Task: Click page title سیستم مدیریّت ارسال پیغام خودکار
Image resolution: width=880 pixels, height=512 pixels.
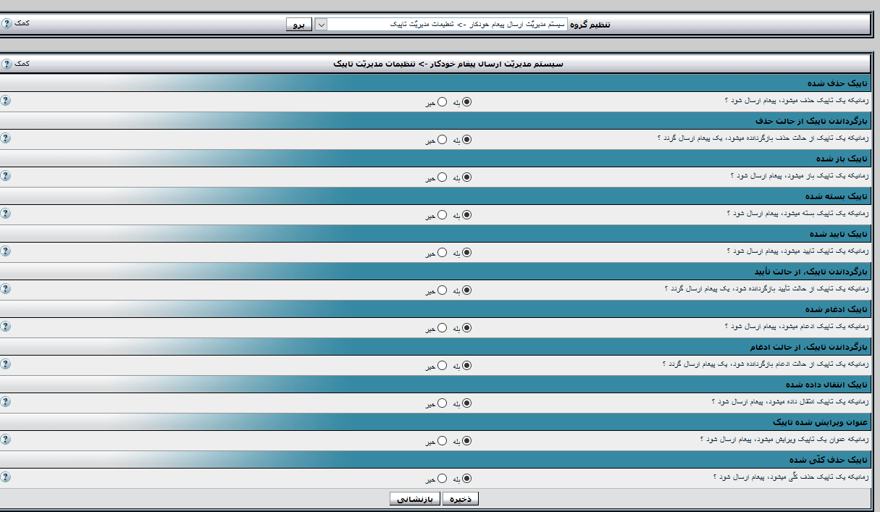Action: coord(448,64)
